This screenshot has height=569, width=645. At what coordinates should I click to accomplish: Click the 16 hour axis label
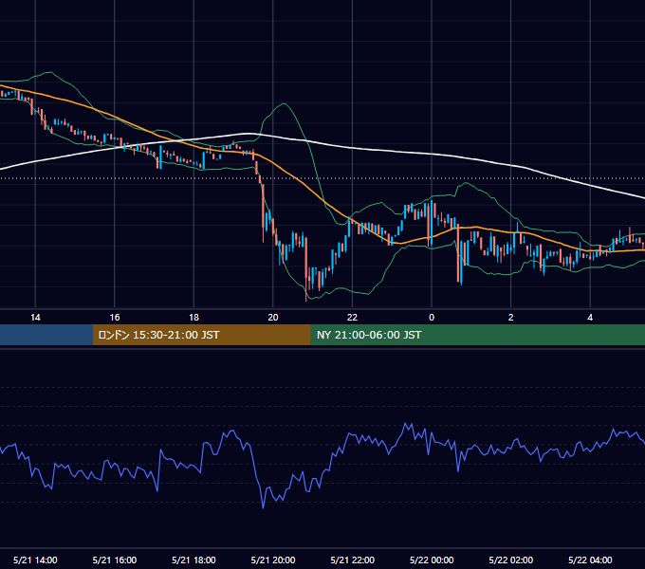tap(115, 318)
